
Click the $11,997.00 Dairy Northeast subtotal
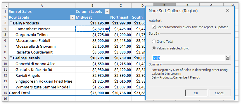(121, 23)
